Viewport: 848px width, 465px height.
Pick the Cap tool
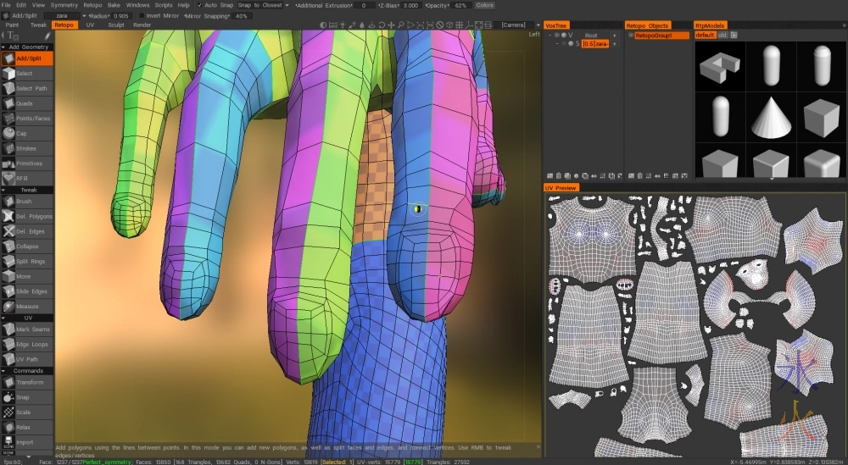click(25, 133)
